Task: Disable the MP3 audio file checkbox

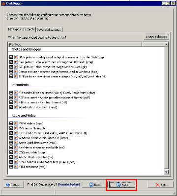Action: (x=11, y=128)
